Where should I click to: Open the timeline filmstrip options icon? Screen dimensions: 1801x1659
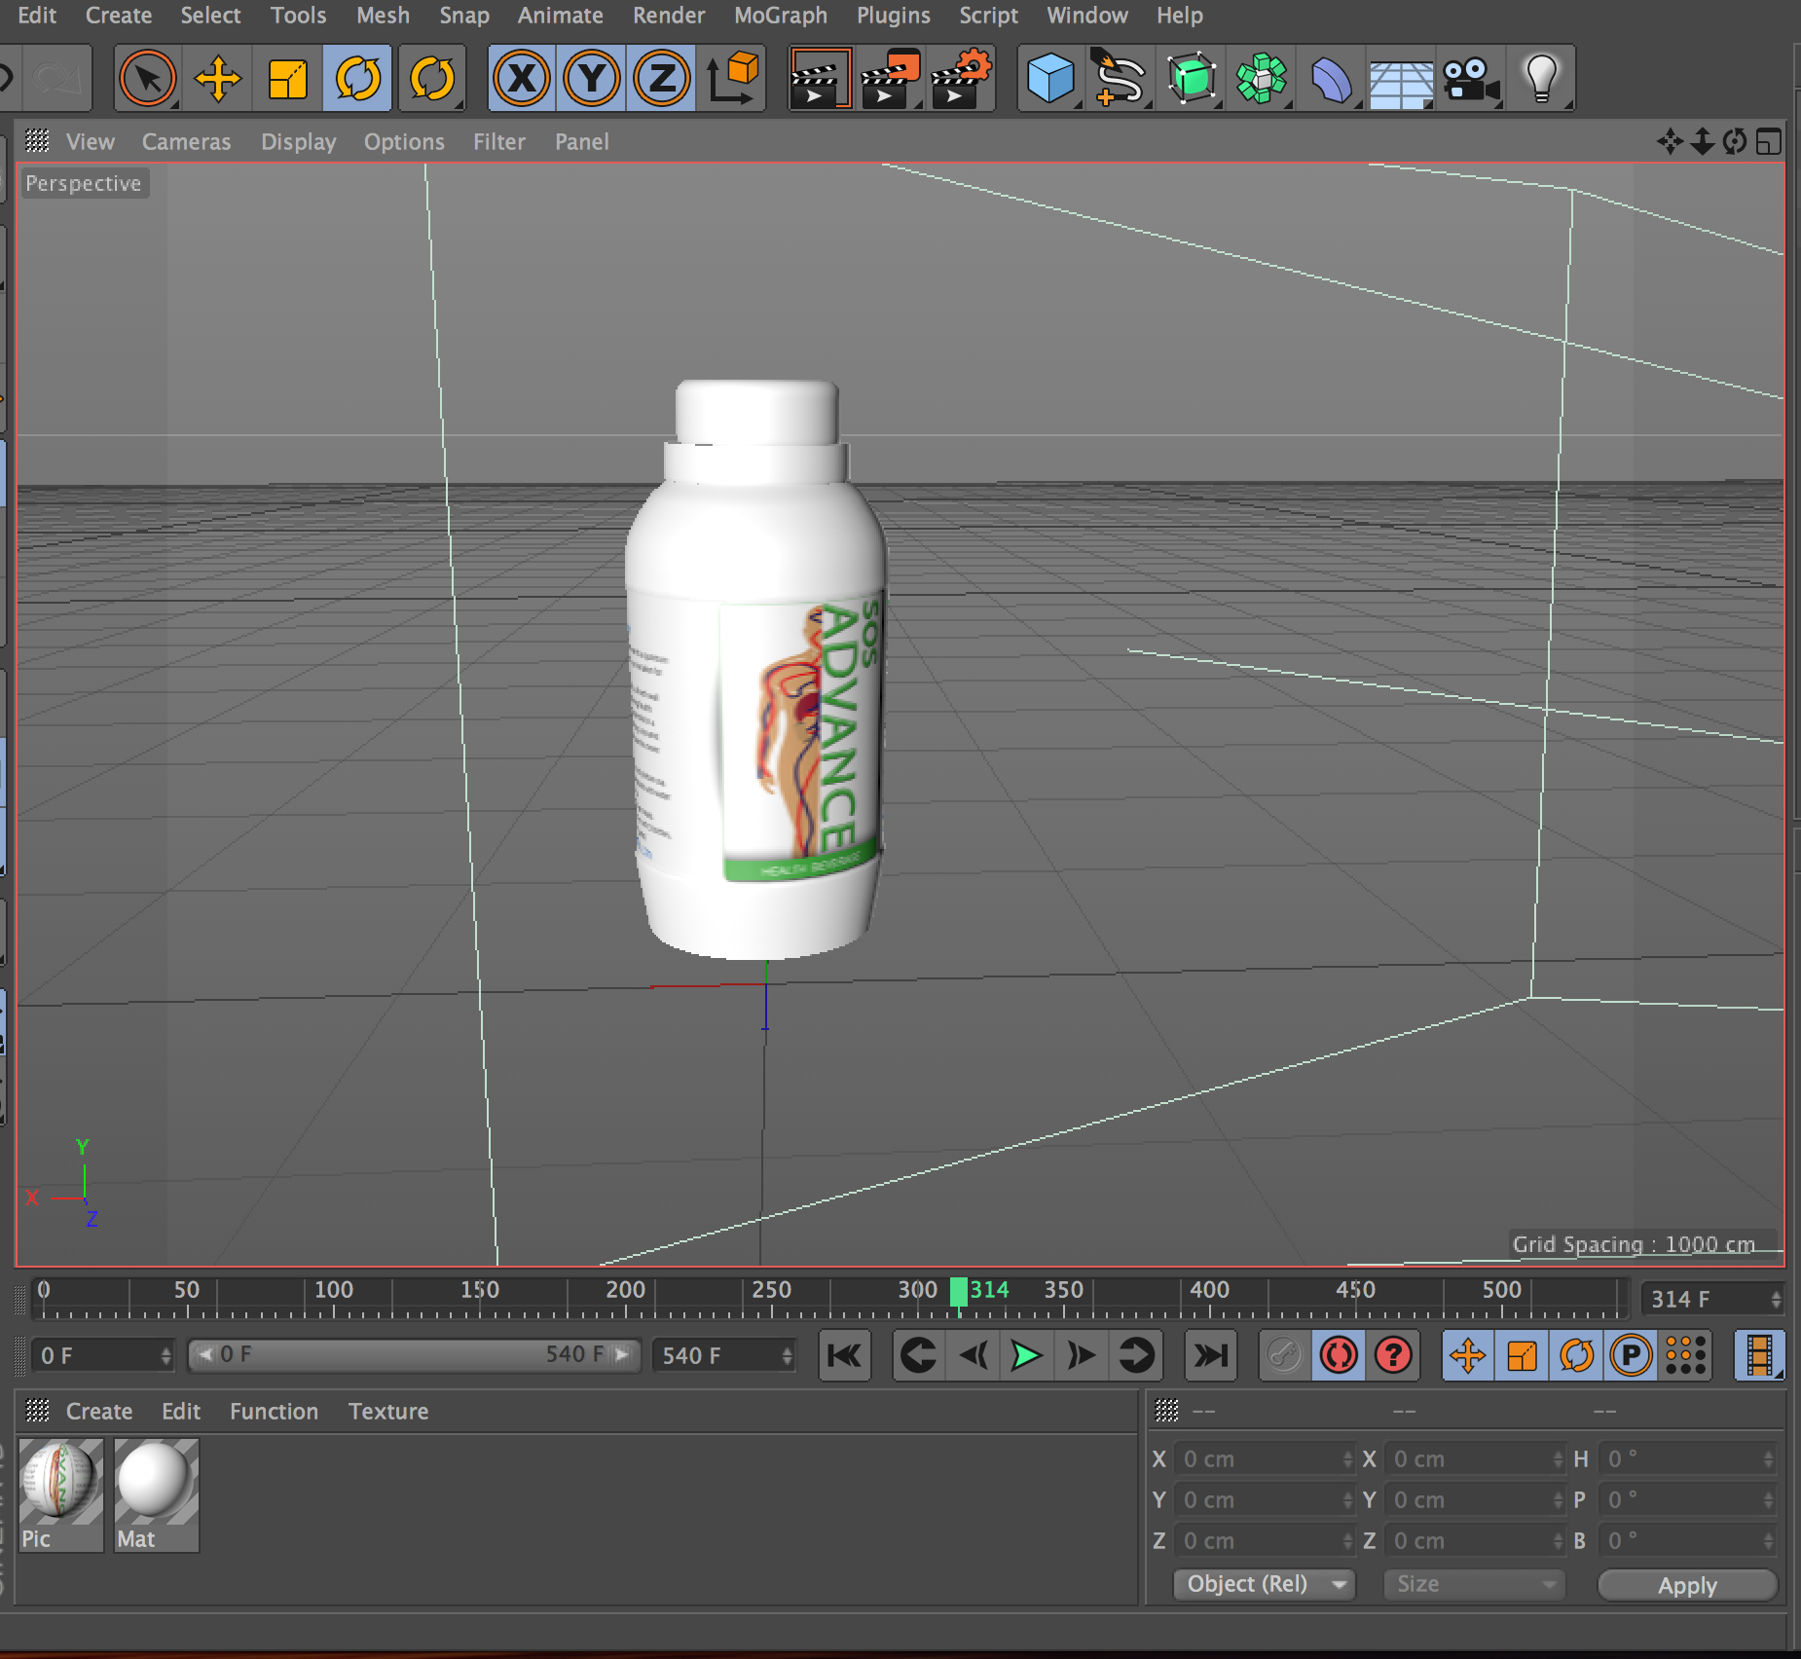(x=1760, y=1355)
